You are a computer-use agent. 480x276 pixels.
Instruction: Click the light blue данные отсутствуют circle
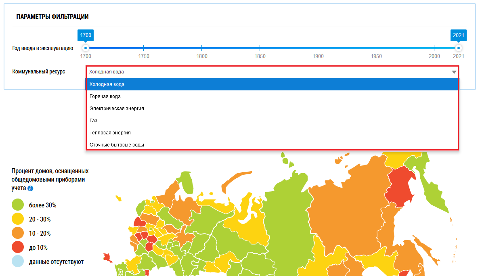coord(18,261)
